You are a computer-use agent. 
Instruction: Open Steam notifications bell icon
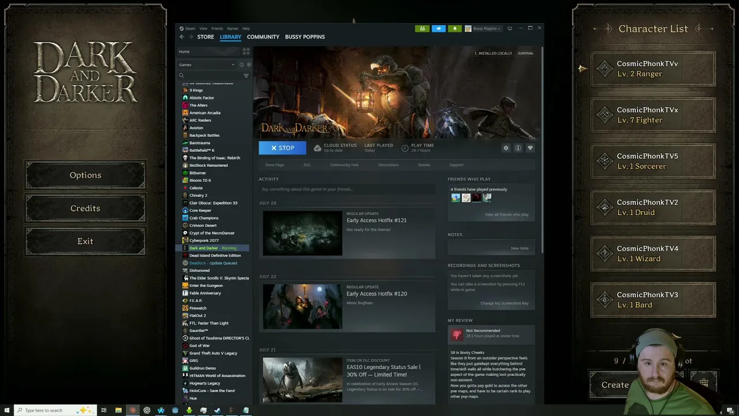click(x=454, y=28)
